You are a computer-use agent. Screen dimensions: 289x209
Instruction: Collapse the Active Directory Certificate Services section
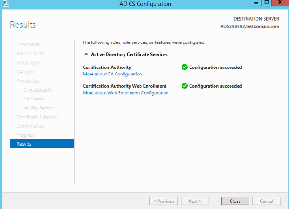[86, 54]
